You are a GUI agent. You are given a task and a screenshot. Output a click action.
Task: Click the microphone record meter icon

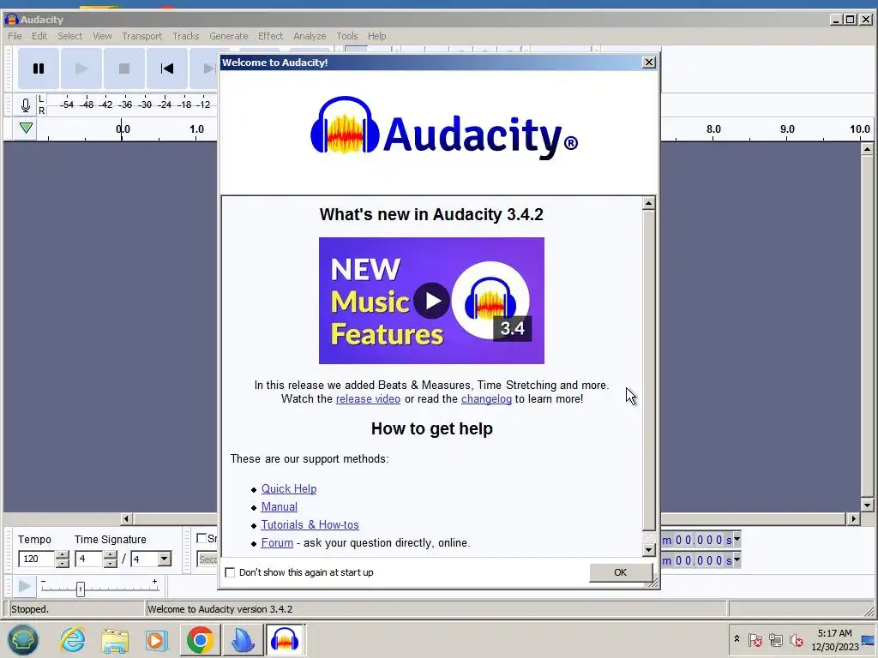point(25,105)
